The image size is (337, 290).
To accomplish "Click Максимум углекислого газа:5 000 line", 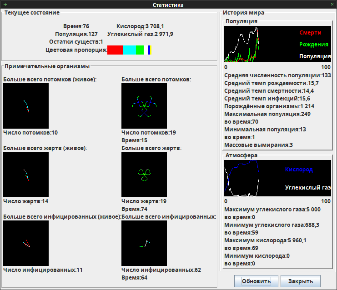I will 272,210.
